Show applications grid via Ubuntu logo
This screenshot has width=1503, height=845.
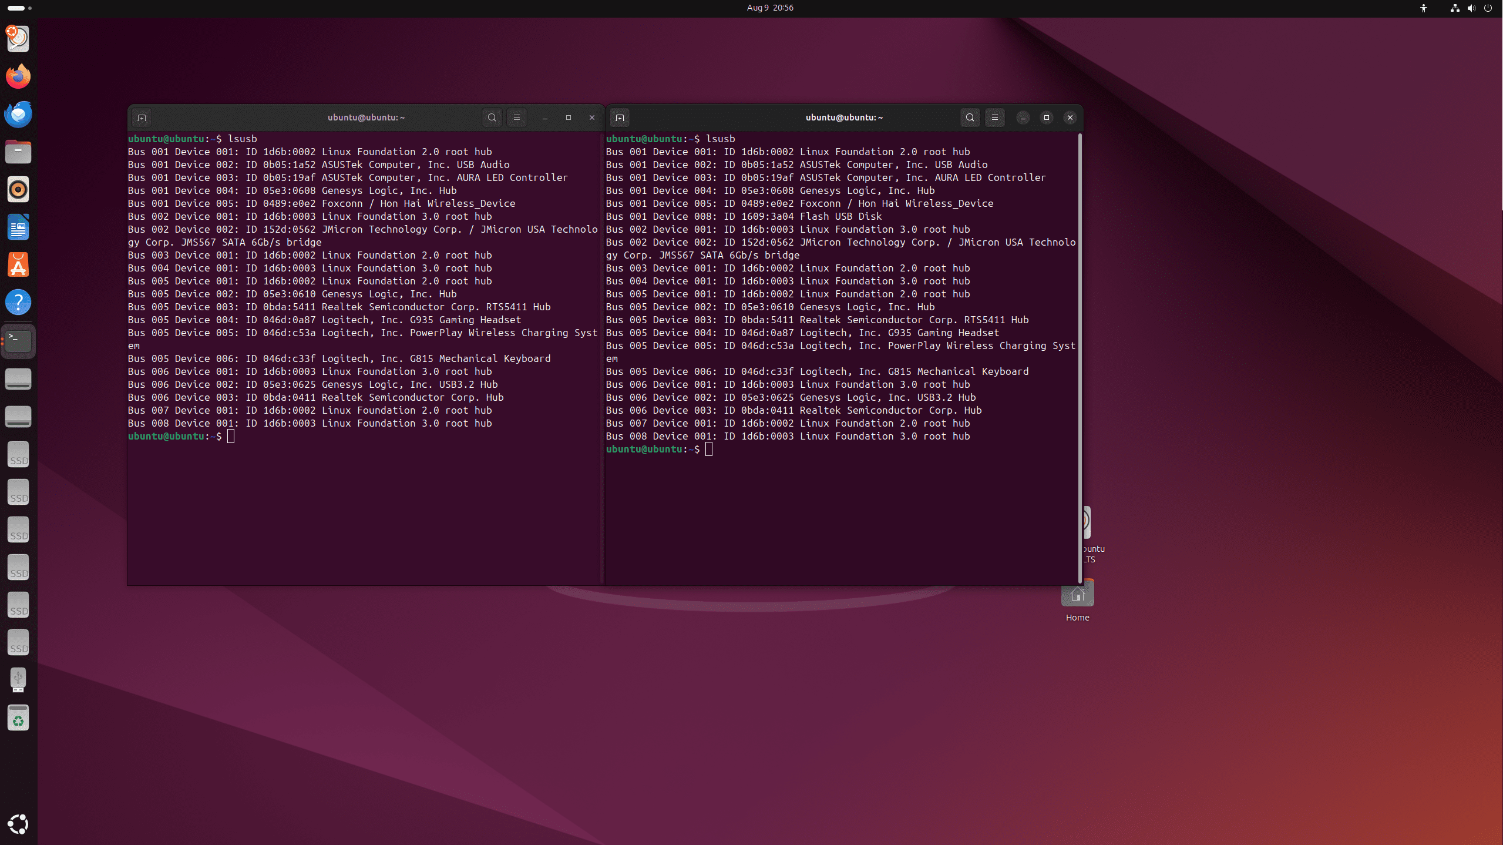pyautogui.click(x=18, y=824)
